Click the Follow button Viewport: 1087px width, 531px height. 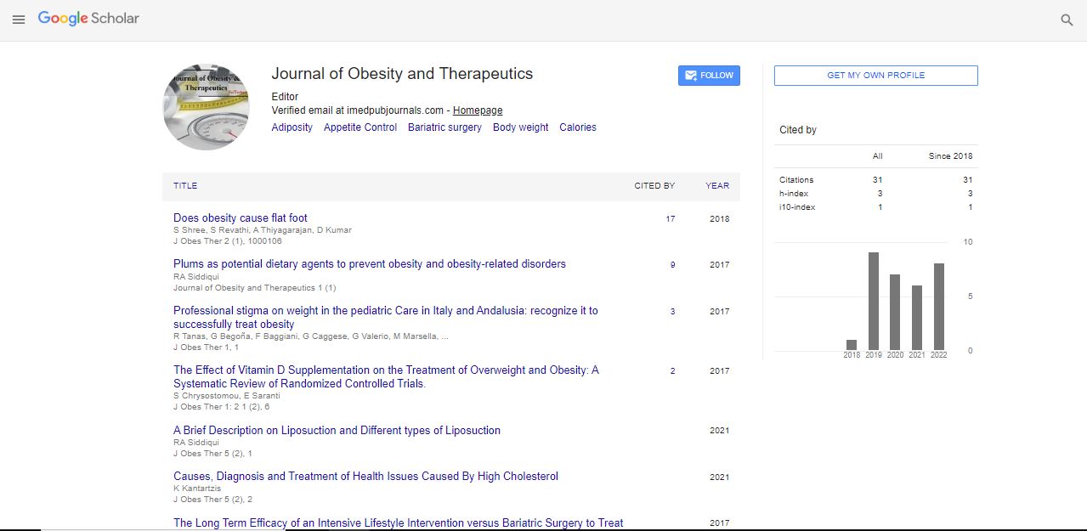(709, 76)
